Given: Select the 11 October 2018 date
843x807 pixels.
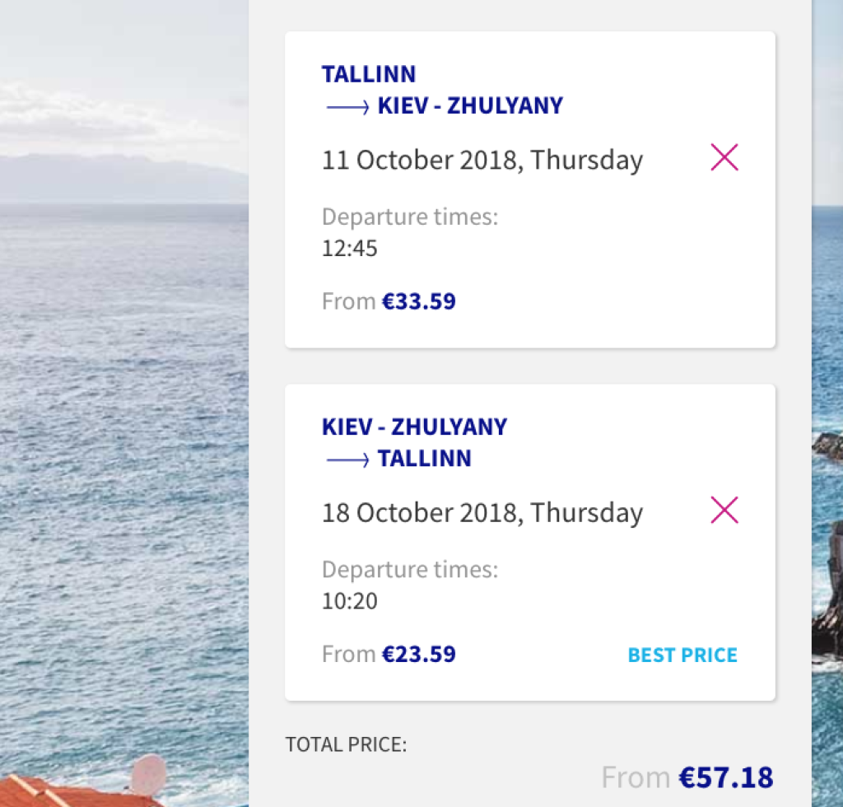Looking at the screenshot, I should [482, 160].
